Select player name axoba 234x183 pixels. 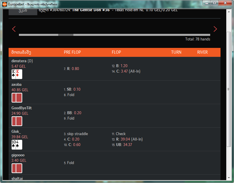16,85
